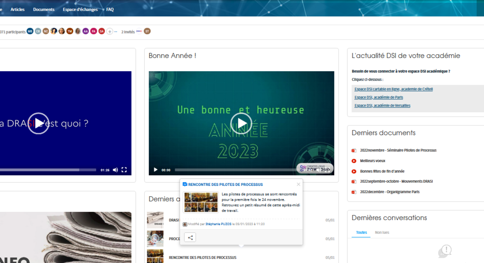The width and height of the screenshot is (484, 263).
Task: Click the PDF icon beside Organigramme Paris
Action: (354, 192)
